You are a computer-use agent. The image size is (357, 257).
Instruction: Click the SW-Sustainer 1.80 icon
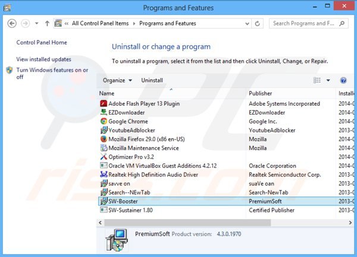click(x=104, y=210)
